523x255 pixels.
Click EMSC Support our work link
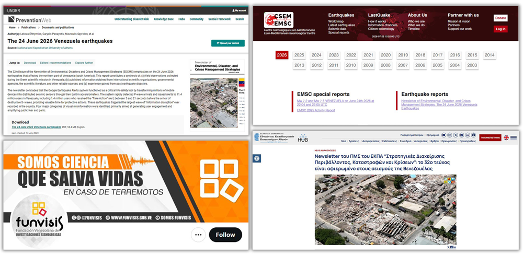[460, 29]
